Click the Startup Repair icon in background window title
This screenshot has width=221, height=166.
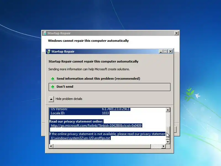(44, 33)
